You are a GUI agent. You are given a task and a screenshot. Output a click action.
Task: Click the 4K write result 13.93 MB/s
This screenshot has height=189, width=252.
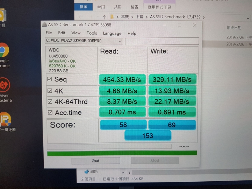(x=172, y=91)
